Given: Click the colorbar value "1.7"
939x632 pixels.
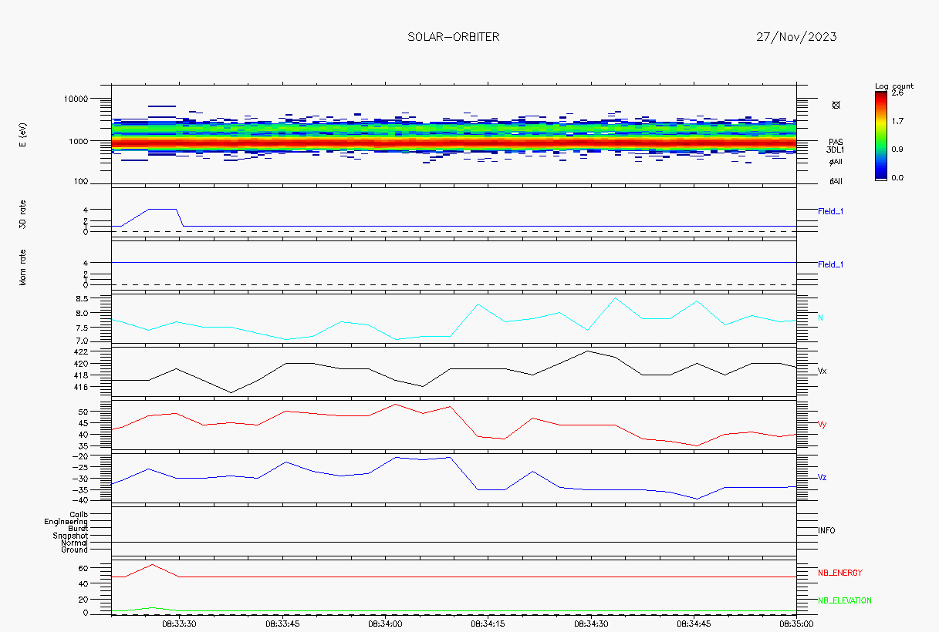Looking at the screenshot, I should pos(897,121).
